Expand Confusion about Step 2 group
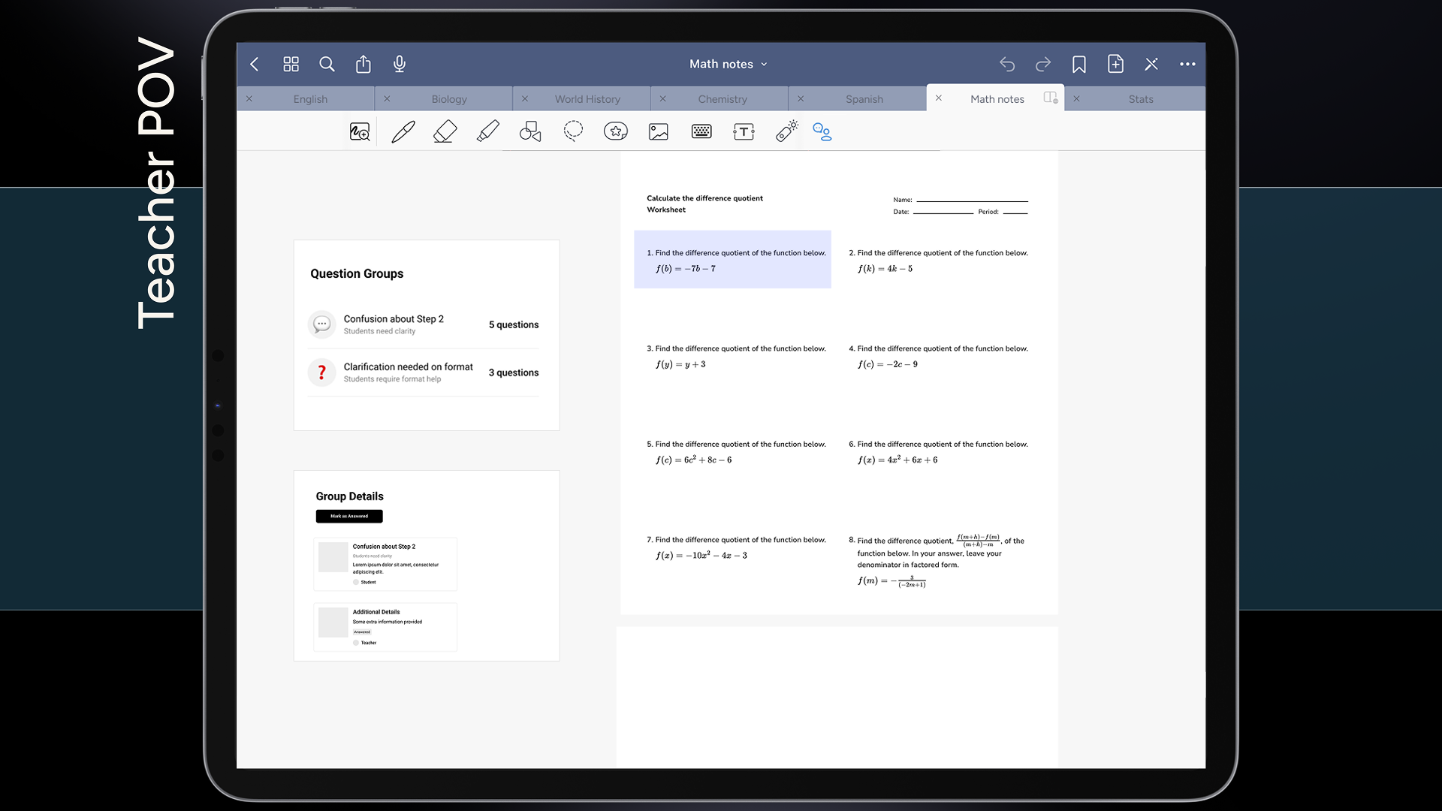This screenshot has height=811, width=1442. [423, 324]
